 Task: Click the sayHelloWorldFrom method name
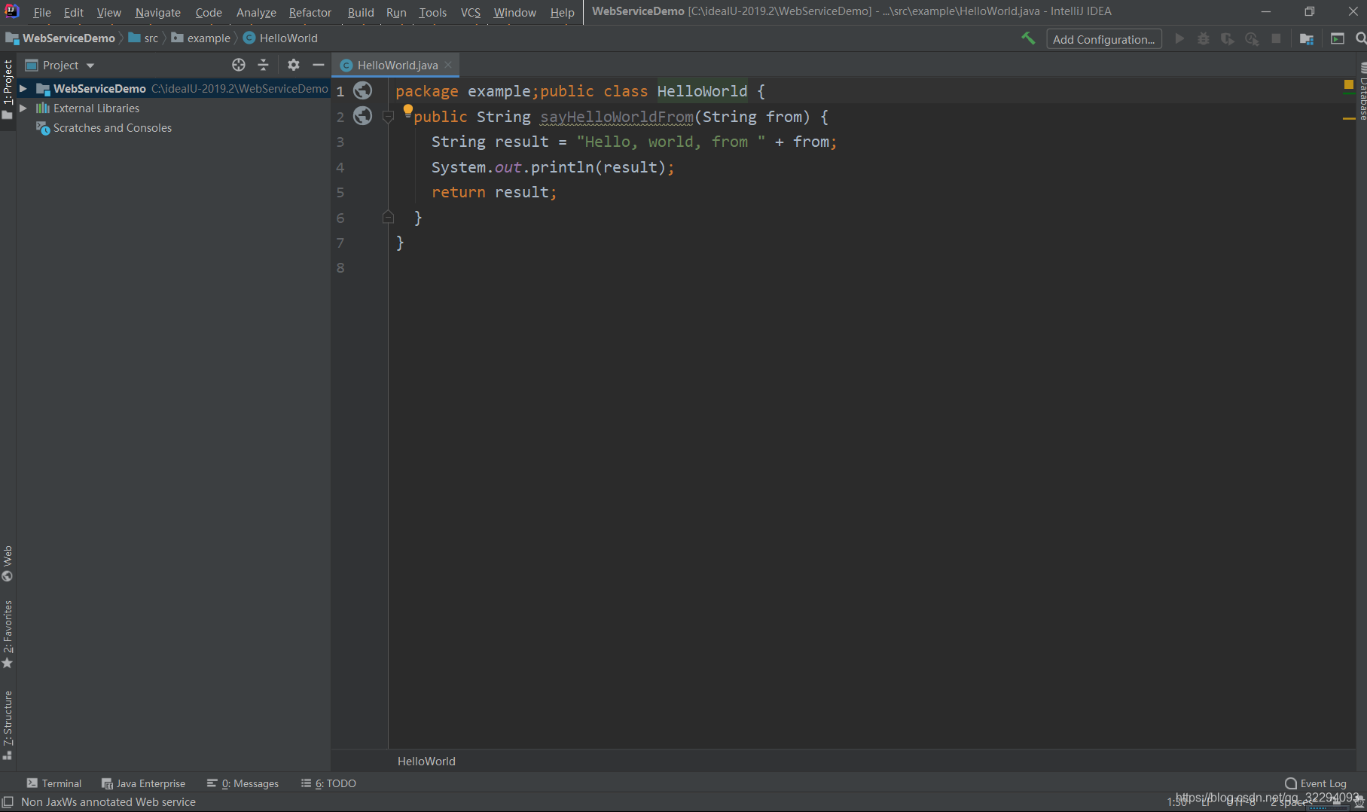(x=617, y=116)
